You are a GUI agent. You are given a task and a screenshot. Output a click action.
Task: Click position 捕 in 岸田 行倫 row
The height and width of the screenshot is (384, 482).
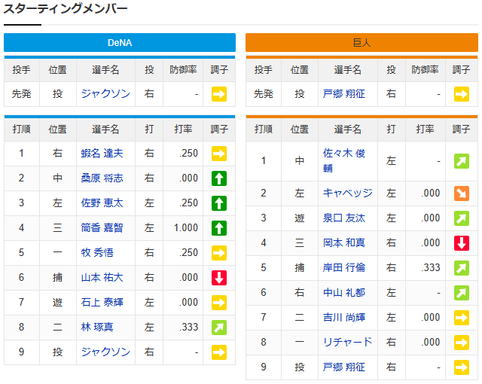[300, 267]
